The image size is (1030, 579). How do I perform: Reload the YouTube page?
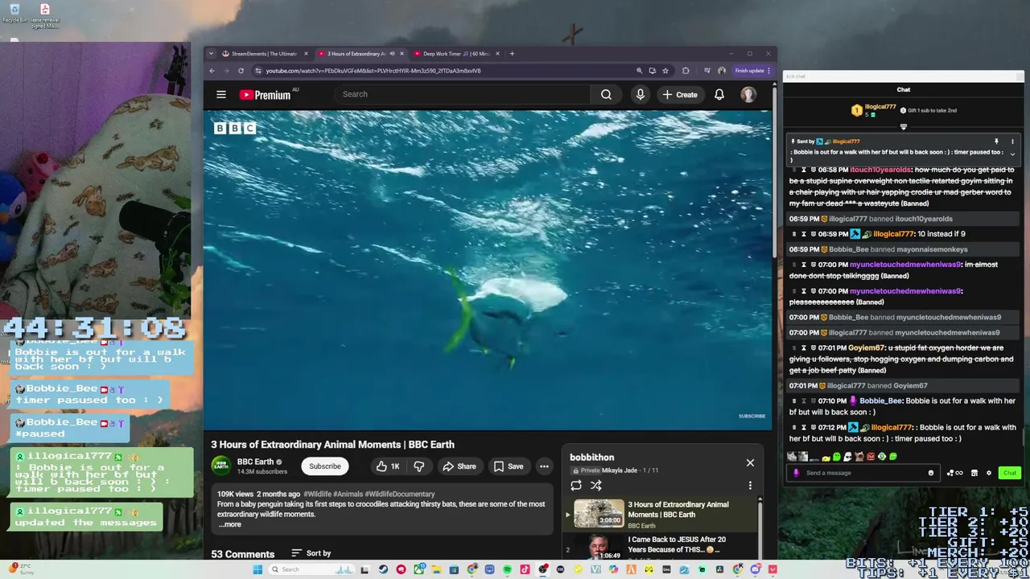pos(241,71)
